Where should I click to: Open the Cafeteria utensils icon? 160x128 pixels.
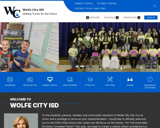(x=110, y=79)
